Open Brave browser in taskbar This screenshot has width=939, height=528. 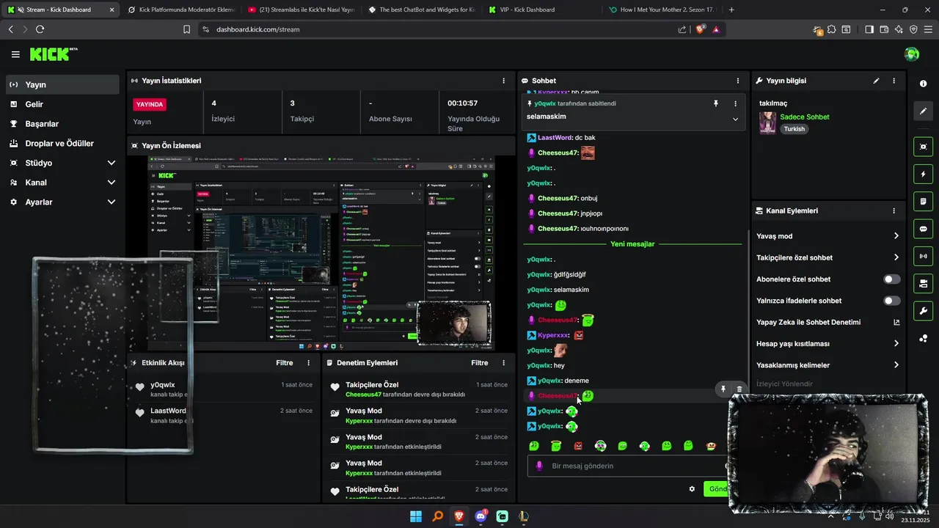(x=459, y=516)
